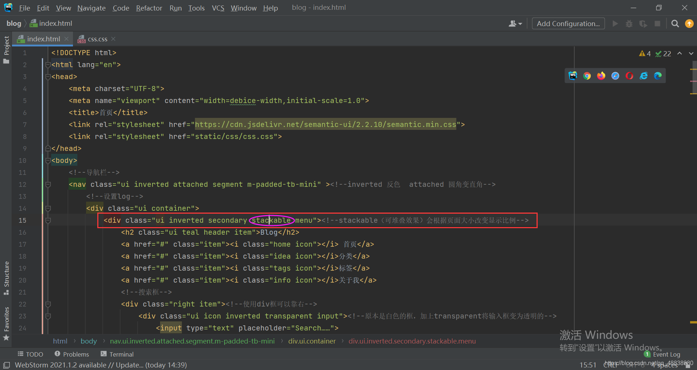
Task: Click the Search Everywhere magnifier icon
Action: pyautogui.click(x=675, y=24)
